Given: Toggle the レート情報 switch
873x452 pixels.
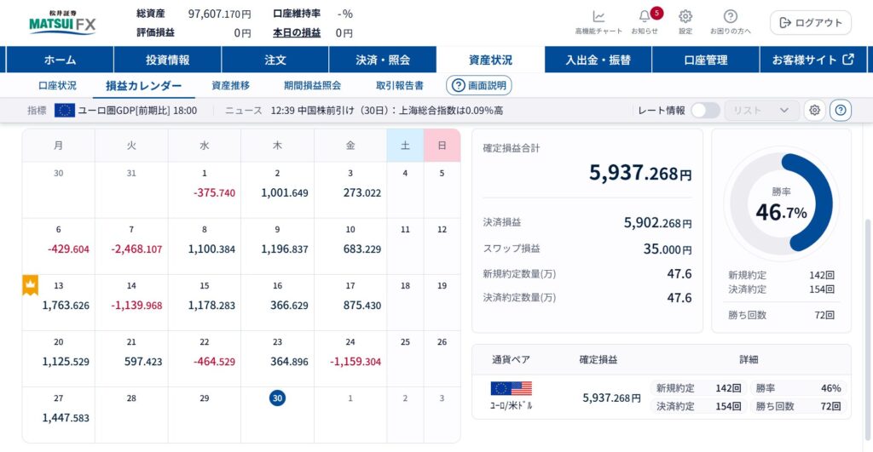Looking at the screenshot, I should click(x=705, y=110).
